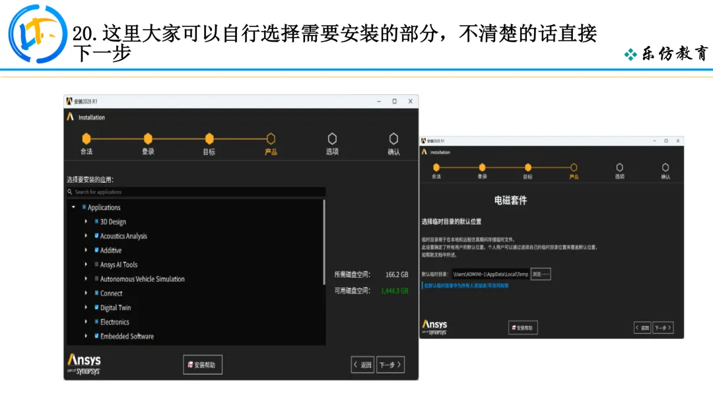Select the Acoustics Analysis tree label
The width and height of the screenshot is (713, 401).
tap(123, 235)
